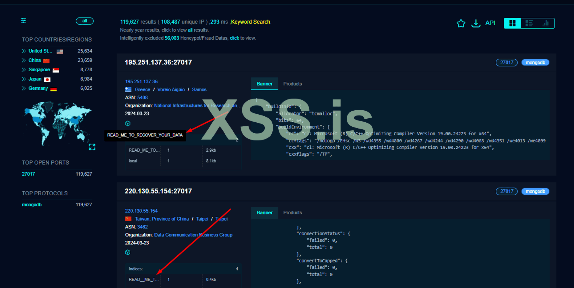Open the world map thumbnail
The height and width of the screenshot is (288, 574).
tap(57, 124)
